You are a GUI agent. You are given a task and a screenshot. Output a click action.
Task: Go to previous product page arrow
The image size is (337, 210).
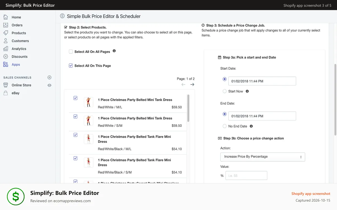[x=183, y=85]
